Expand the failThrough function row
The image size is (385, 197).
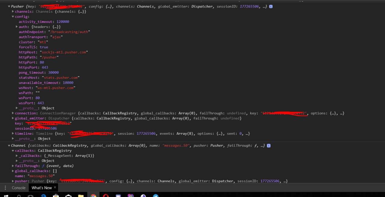point(13,166)
